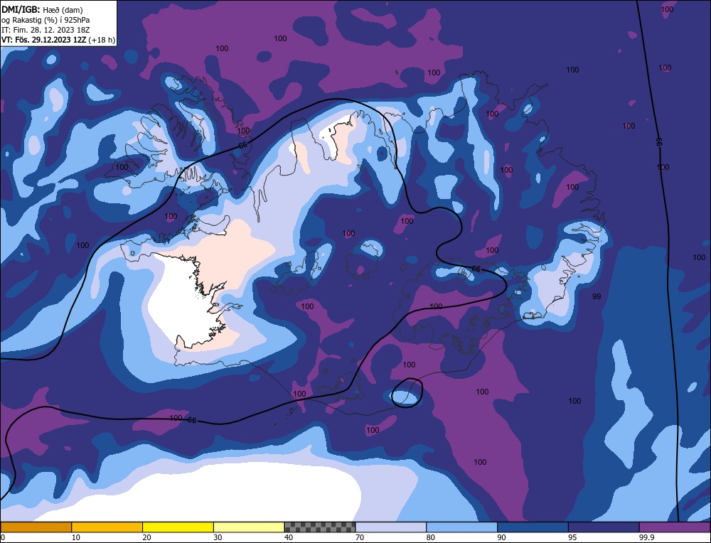Viewport: 711px width, 543px height.
Task: Click the 'VT: Fös. 29.12.2023 12Z (+18 h)' line
Action: point(58,40)
